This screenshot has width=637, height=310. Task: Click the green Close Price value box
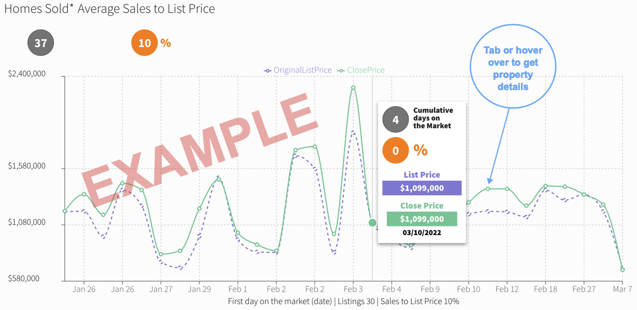[x=422, y=219]
